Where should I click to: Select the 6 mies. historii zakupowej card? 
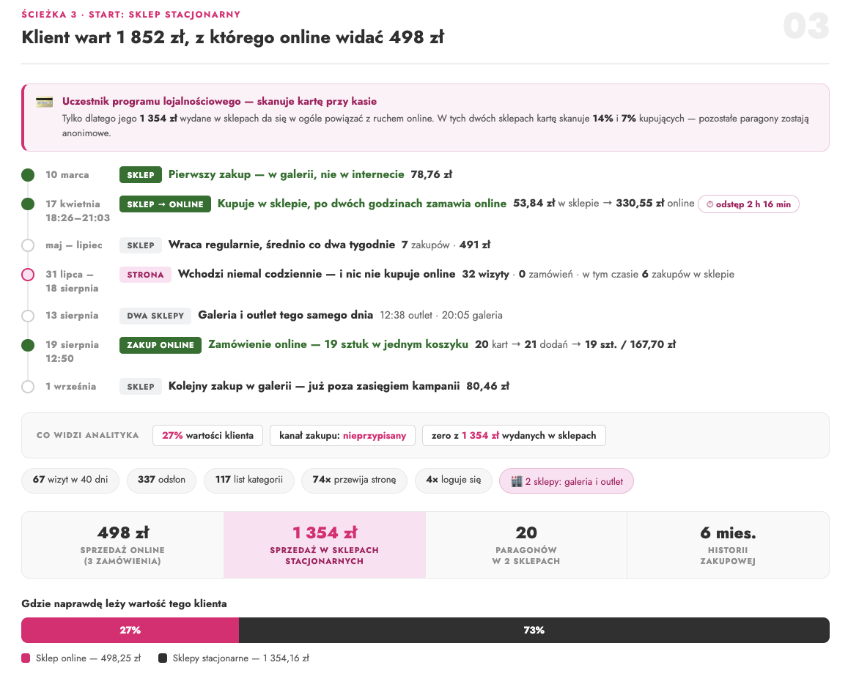coord(728,545)
